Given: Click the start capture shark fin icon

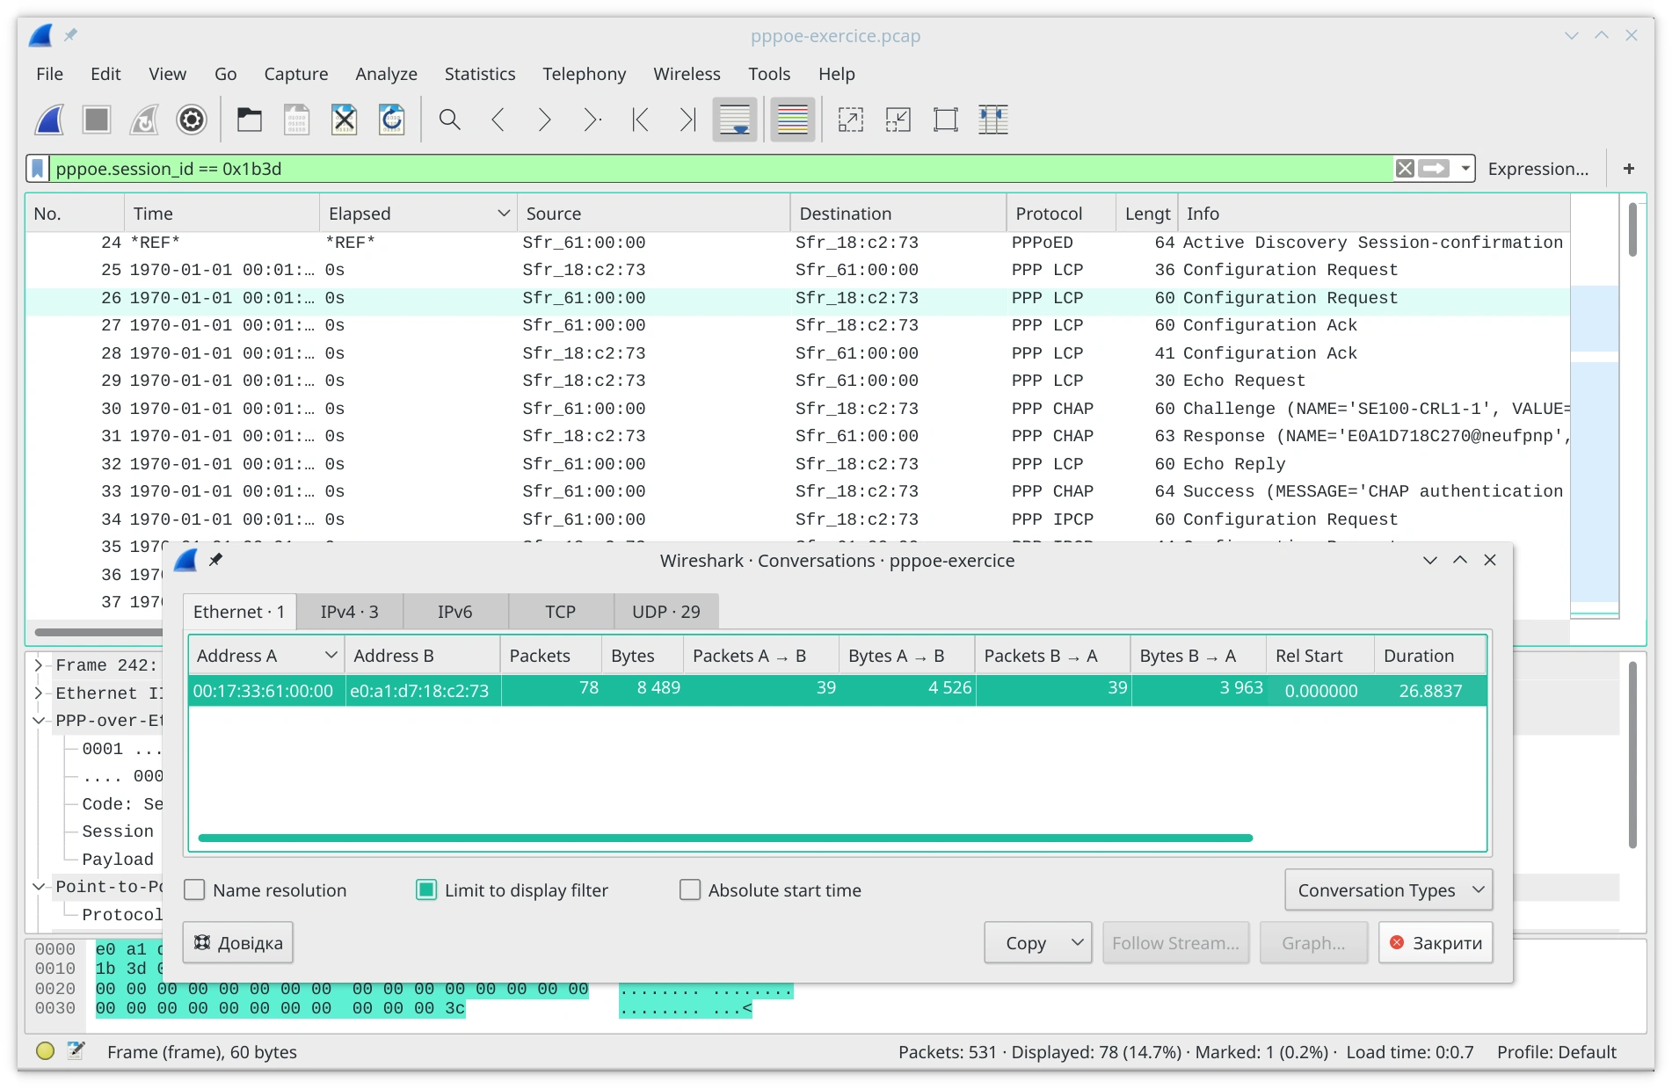Looking at the screenshot, I should tap(49, 120).
